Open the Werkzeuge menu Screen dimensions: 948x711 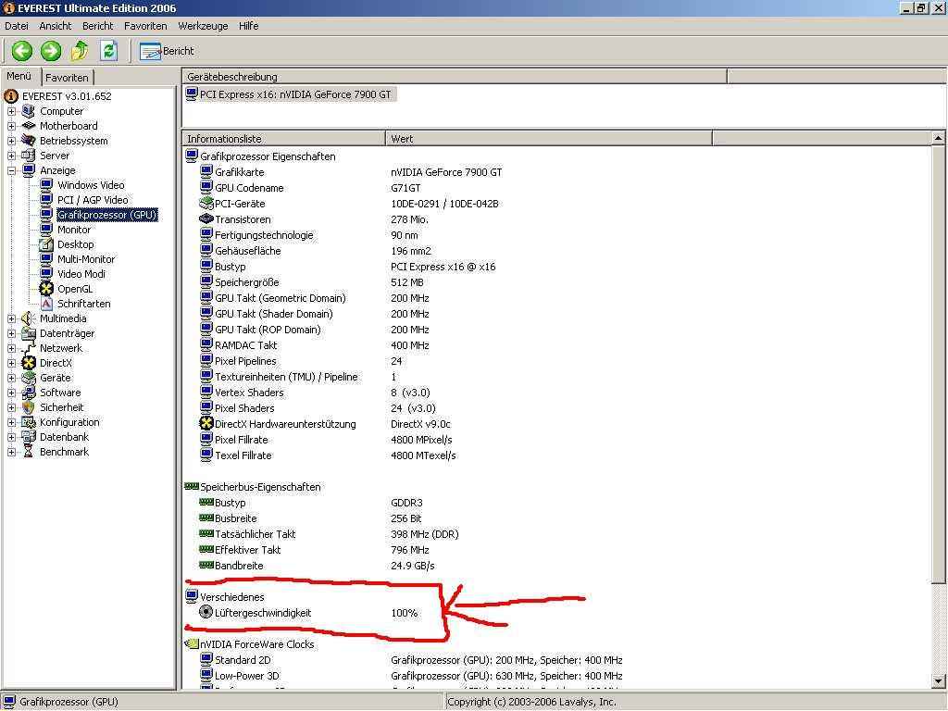click(x=203, y=26)
